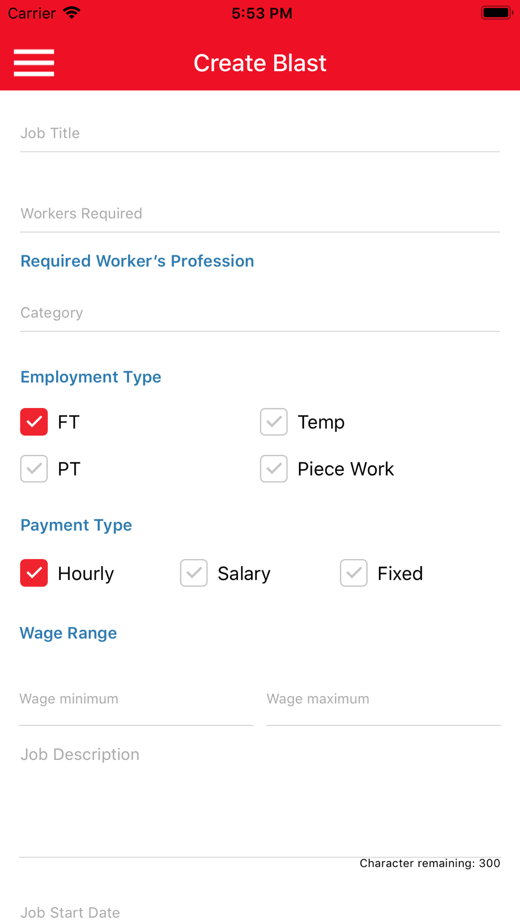Screen dimensions: 520x924
Task: Tap the Piece Work label text
Action: tap(346, 469)
